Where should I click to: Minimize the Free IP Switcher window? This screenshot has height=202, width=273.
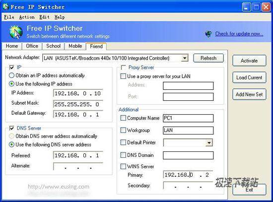tap(246, 7)
